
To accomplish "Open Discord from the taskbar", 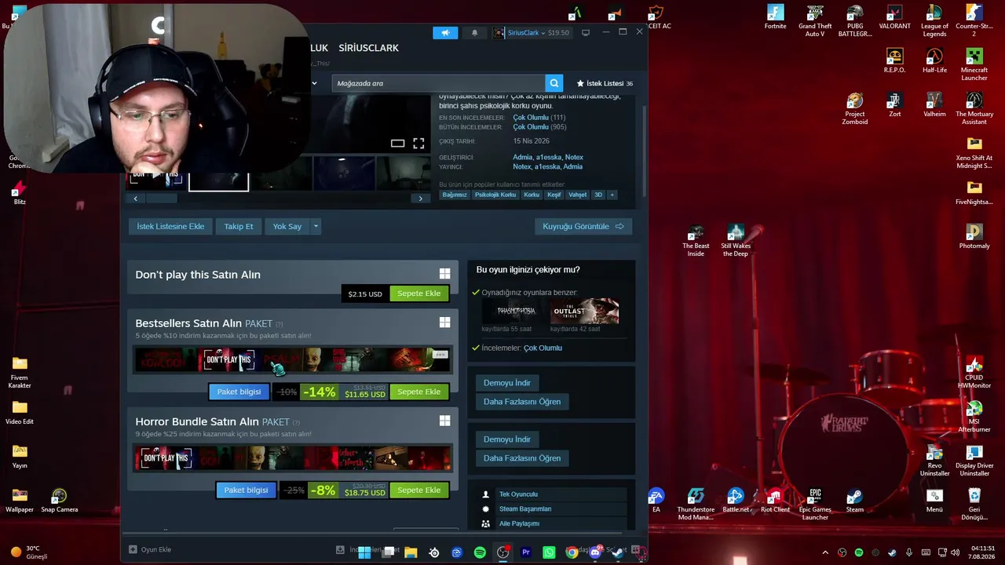I will (595, 552).
